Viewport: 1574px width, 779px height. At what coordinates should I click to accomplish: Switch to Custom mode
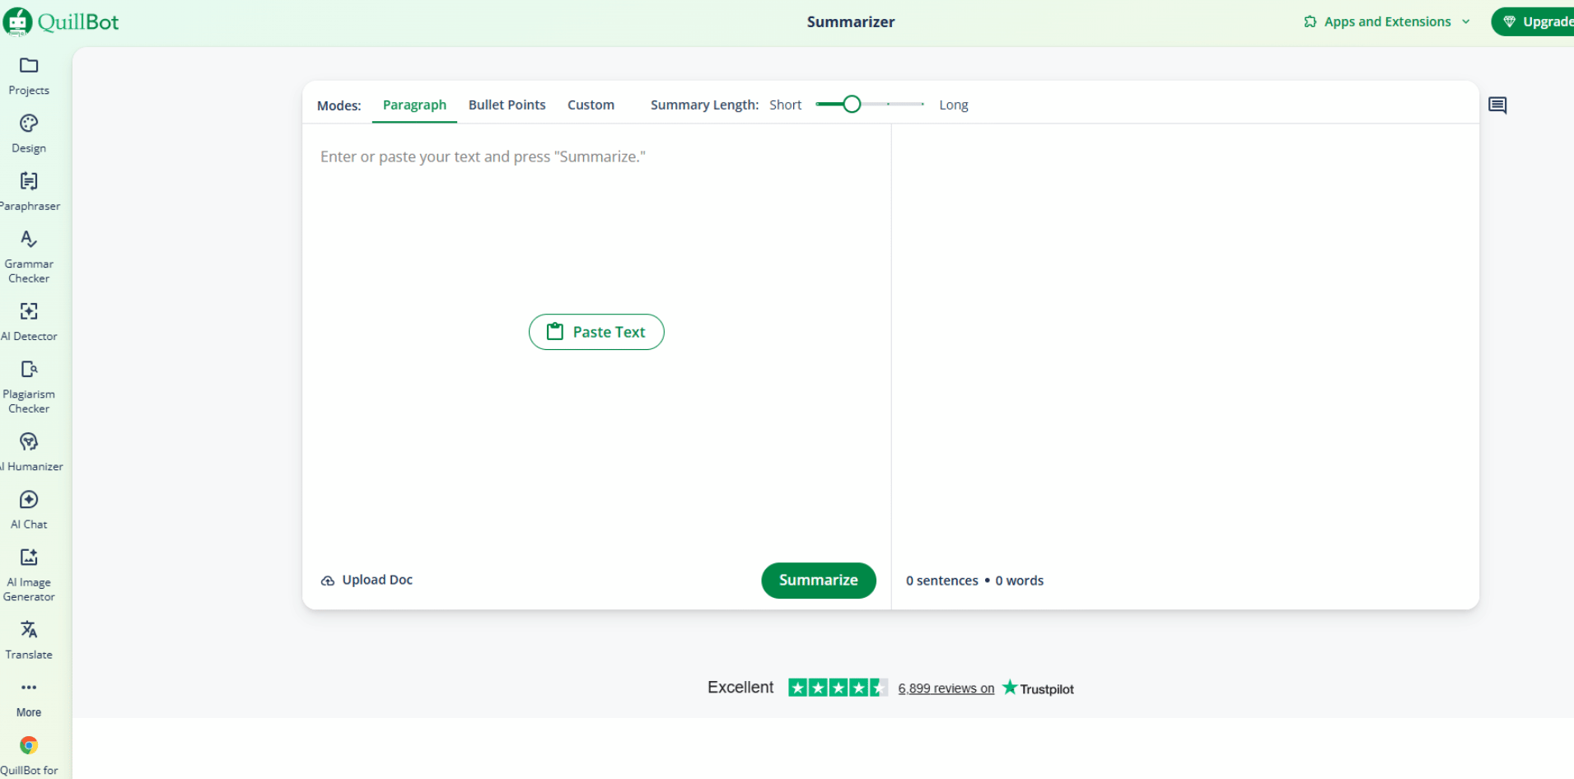coord(591,105)
